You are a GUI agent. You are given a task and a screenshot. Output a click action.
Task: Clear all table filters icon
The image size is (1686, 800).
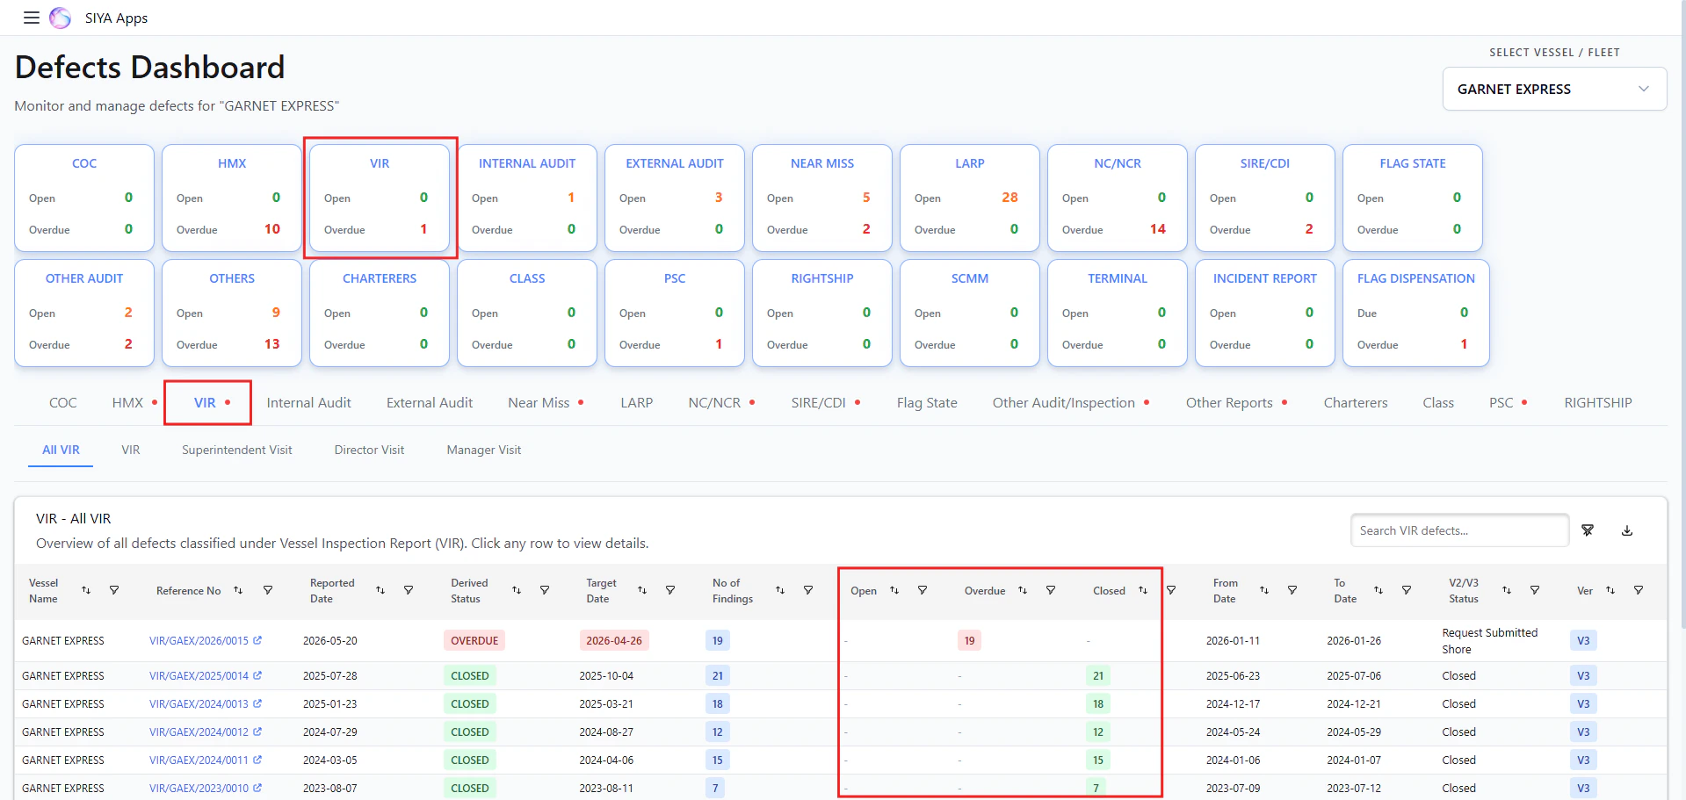tap(1588, 530)
